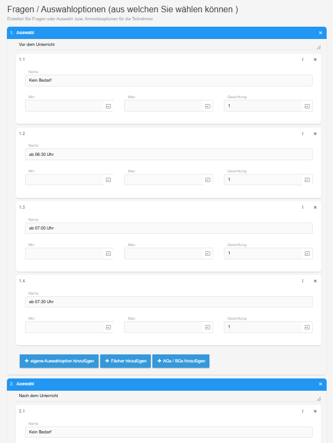This screenshot has width=333, height=443.
Task: Remove option 1.1 with its x icon
Action: pos(315,59)
